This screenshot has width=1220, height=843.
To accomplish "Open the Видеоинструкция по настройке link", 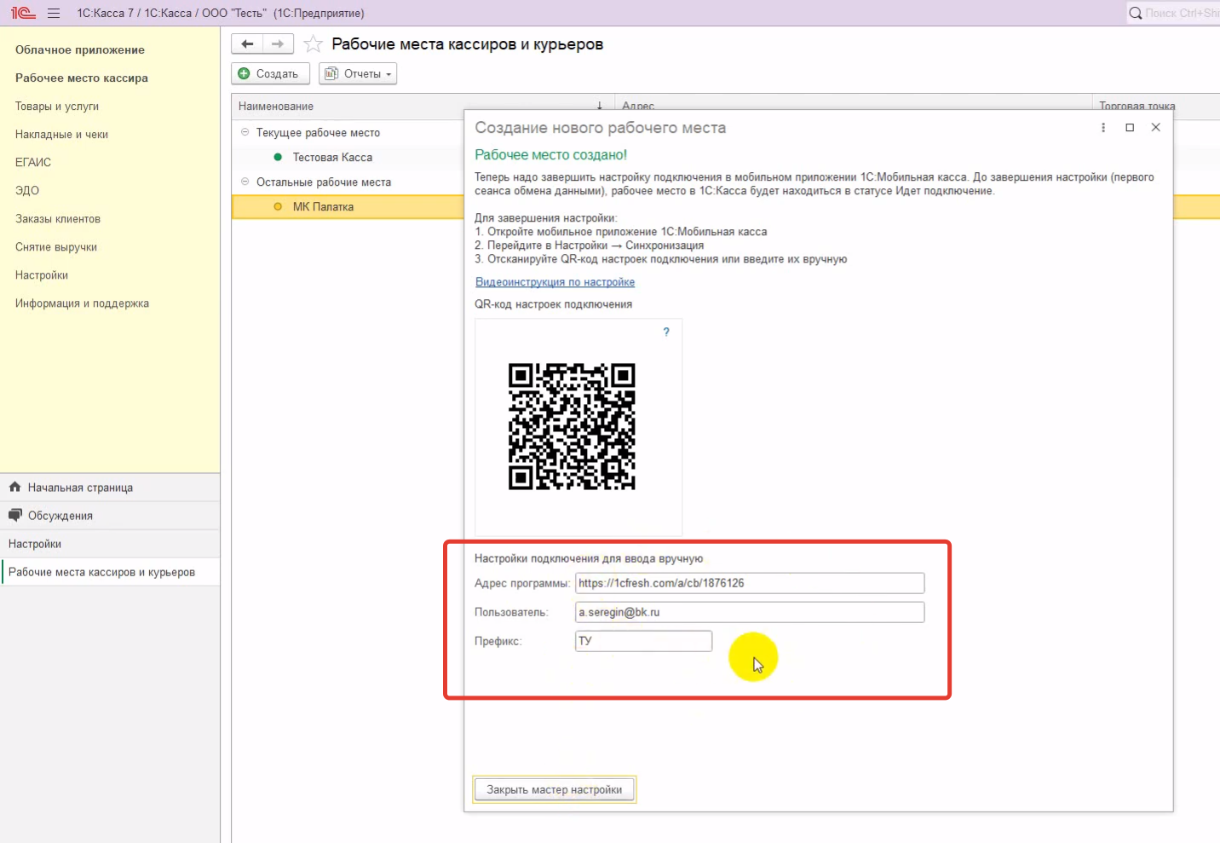I will (x=555, y=282).
